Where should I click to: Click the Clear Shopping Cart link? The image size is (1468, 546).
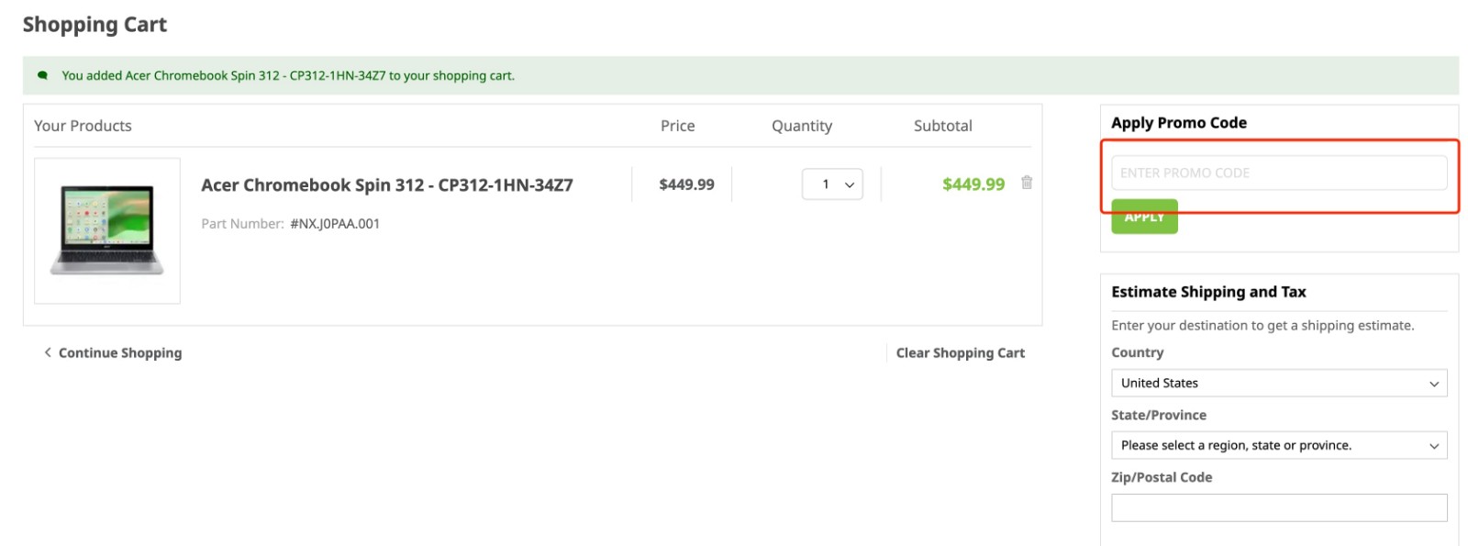[961, 352]
